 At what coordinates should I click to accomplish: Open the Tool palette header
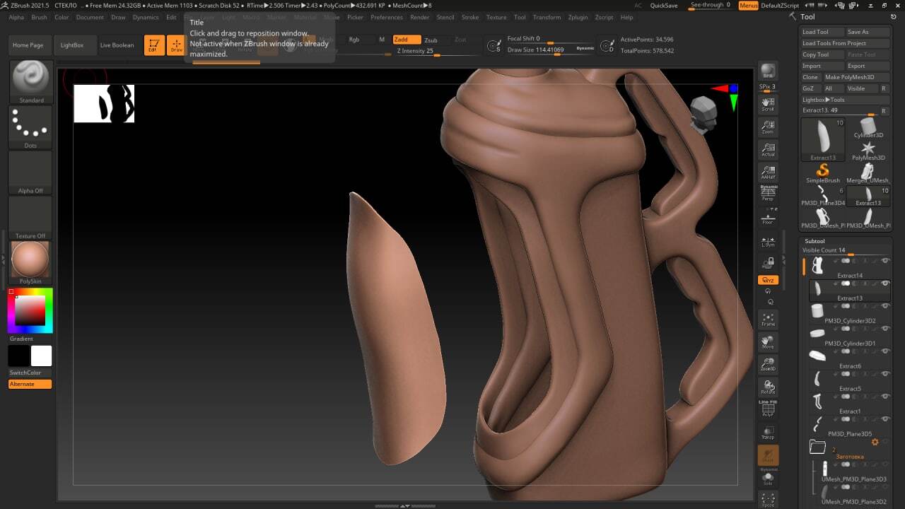[808, 17]
